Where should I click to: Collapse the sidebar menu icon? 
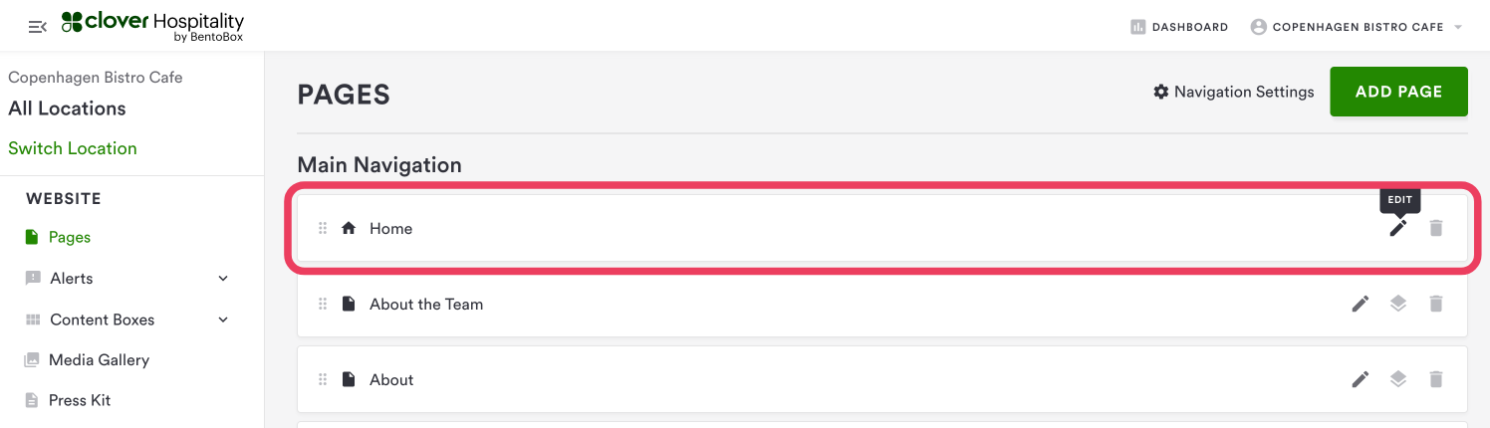pos(38,27)
